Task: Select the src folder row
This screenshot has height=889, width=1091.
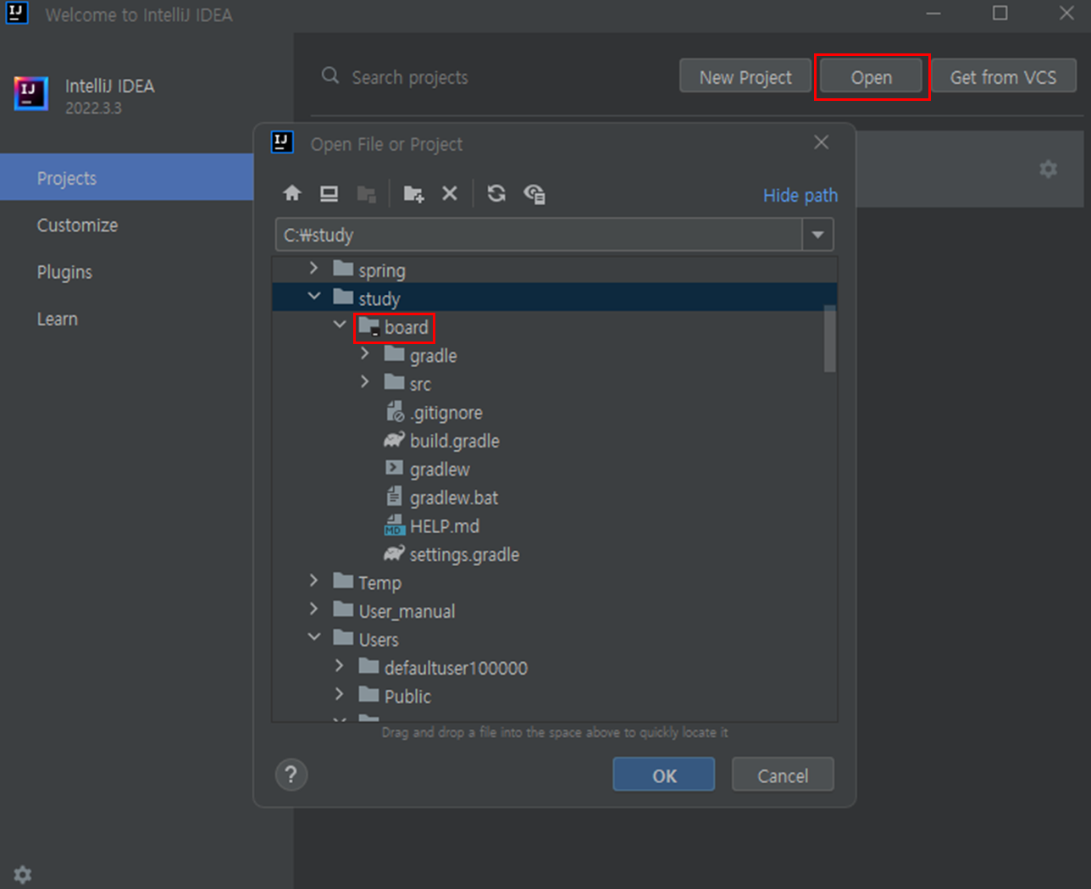Action: (x=554, y=384)
